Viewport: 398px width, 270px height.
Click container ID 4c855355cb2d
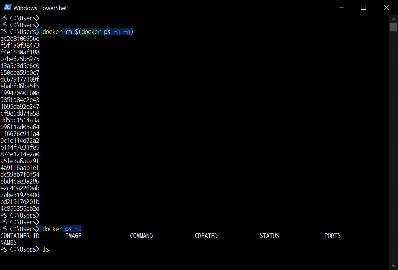pyautogui.click(x=20, y=208)
